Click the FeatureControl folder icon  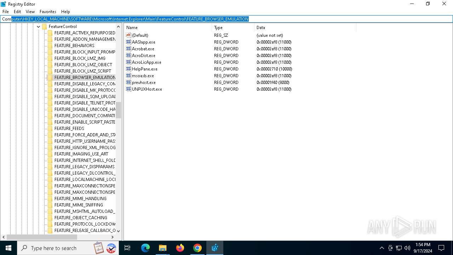coord(44,27)
